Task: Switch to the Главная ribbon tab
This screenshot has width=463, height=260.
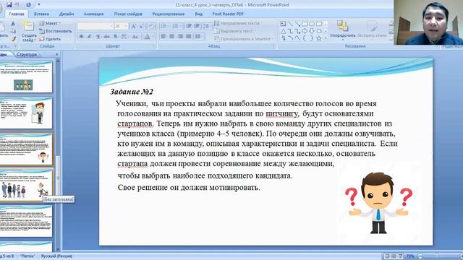Action: [17, 14]
